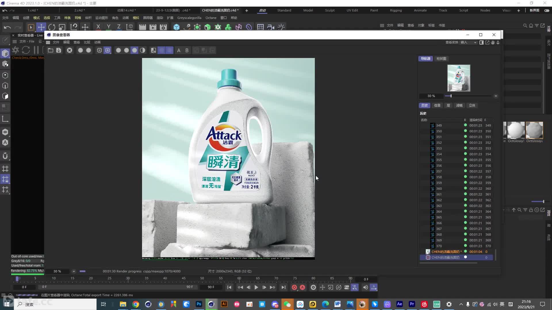Open 动画 menu in Picture Viewer
Viewport: 552px width, 310px height.
tap(97, 42)
